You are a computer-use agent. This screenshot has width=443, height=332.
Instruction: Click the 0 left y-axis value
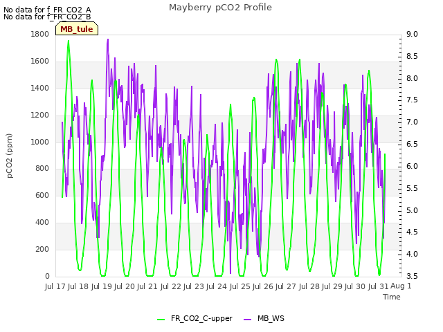[47, 276]
